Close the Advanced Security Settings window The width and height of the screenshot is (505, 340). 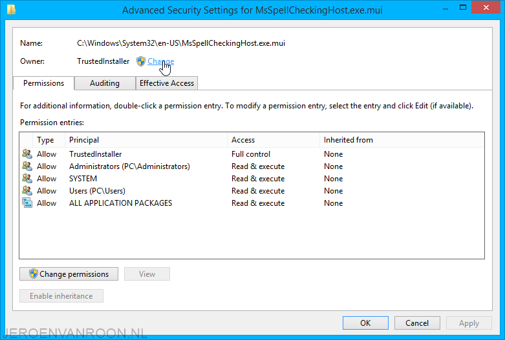(x=486, y=7)
